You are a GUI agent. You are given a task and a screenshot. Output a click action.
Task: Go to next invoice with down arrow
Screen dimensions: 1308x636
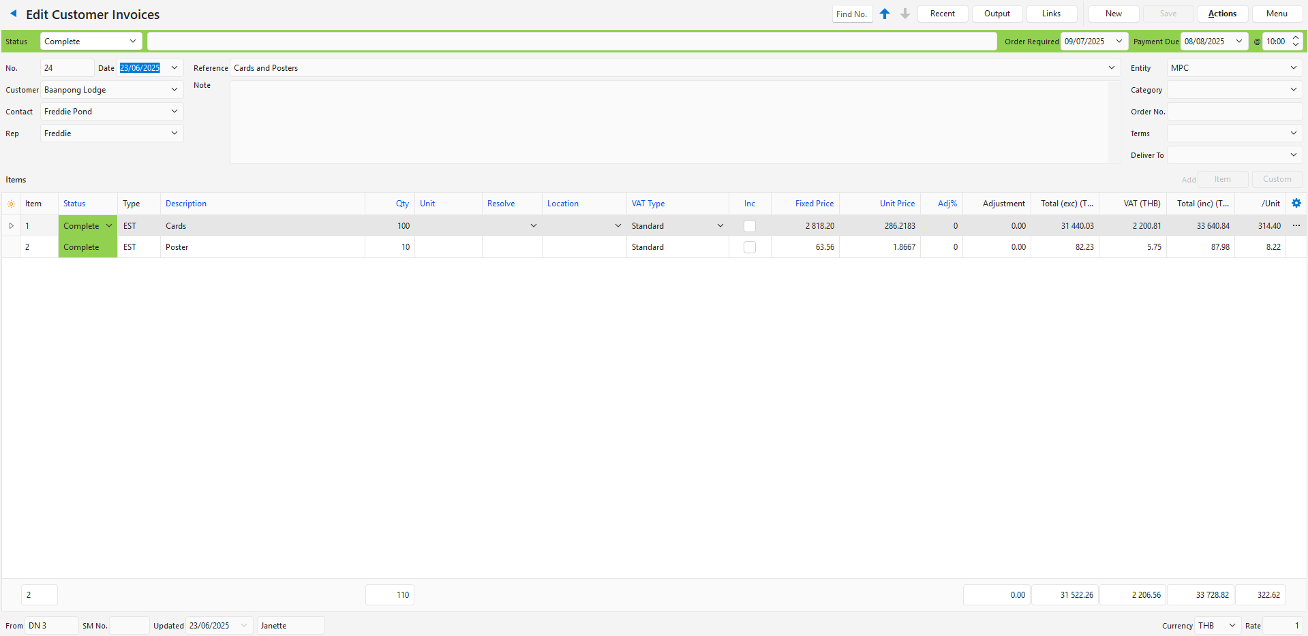(x=905, y=14)
